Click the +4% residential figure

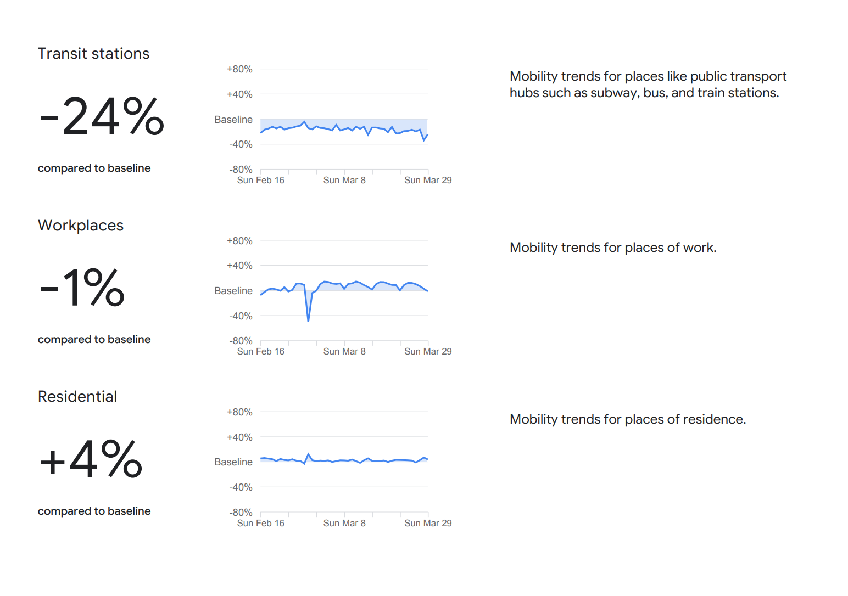tap(91, 459)
